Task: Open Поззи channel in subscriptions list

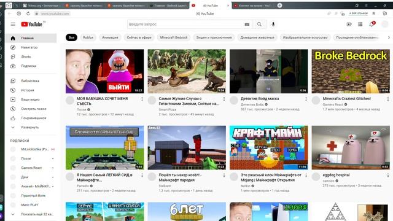Action: pos(31,158)
